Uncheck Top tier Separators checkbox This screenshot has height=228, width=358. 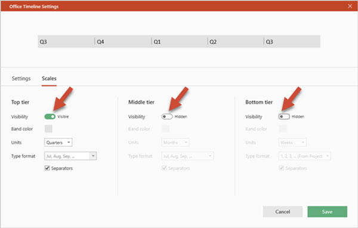coord(47,168)
